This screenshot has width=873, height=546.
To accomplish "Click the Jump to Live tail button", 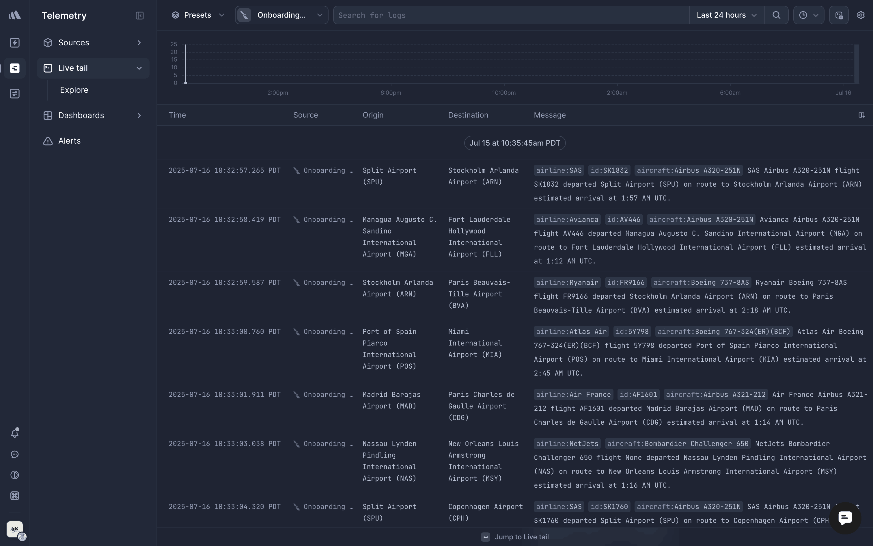I will pyautogui.click(x=515, y=537).
